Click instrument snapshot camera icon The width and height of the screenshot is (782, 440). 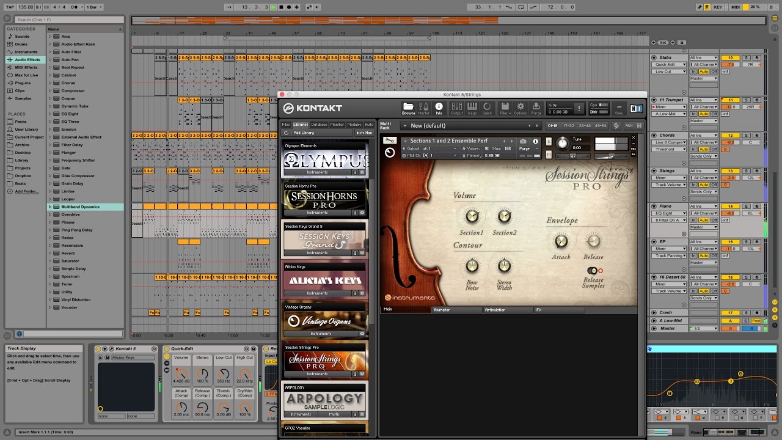[x=523, y=141]
